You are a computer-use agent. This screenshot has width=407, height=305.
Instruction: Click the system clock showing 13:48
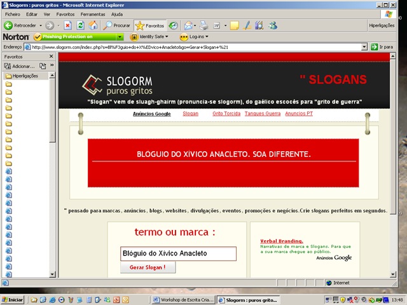(397, 300)
